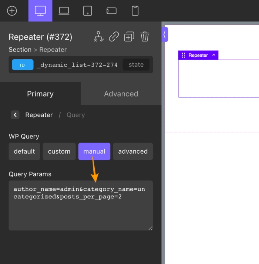The image size is (259, 264).
Task: Expand the Repeater label chevron on canvas
Action: 213,55
